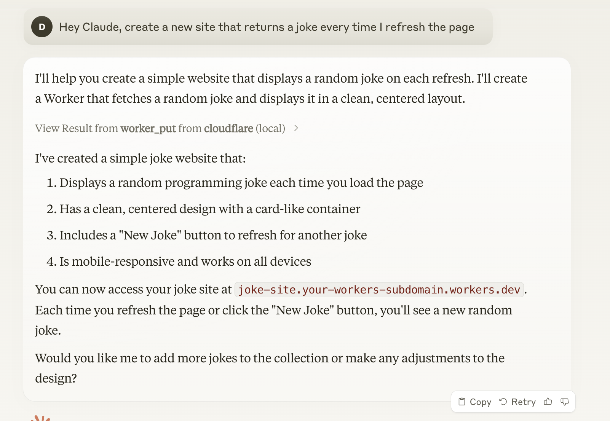This screenshot has width=610, height=421.
Task: Click the bold "worker_put" tool name
Action: pyautogui.click(x=148, y=128)
